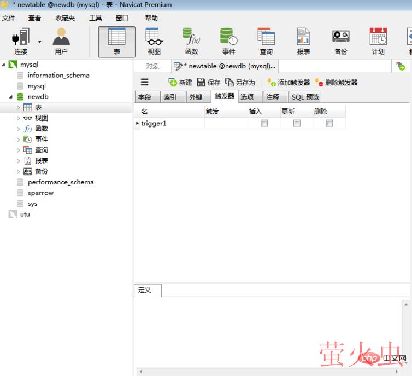Image resolution: width=412 pixels, height=376 pixels.
Task: Click the 触发 cell for trigger1
Action: coord(226,123)
